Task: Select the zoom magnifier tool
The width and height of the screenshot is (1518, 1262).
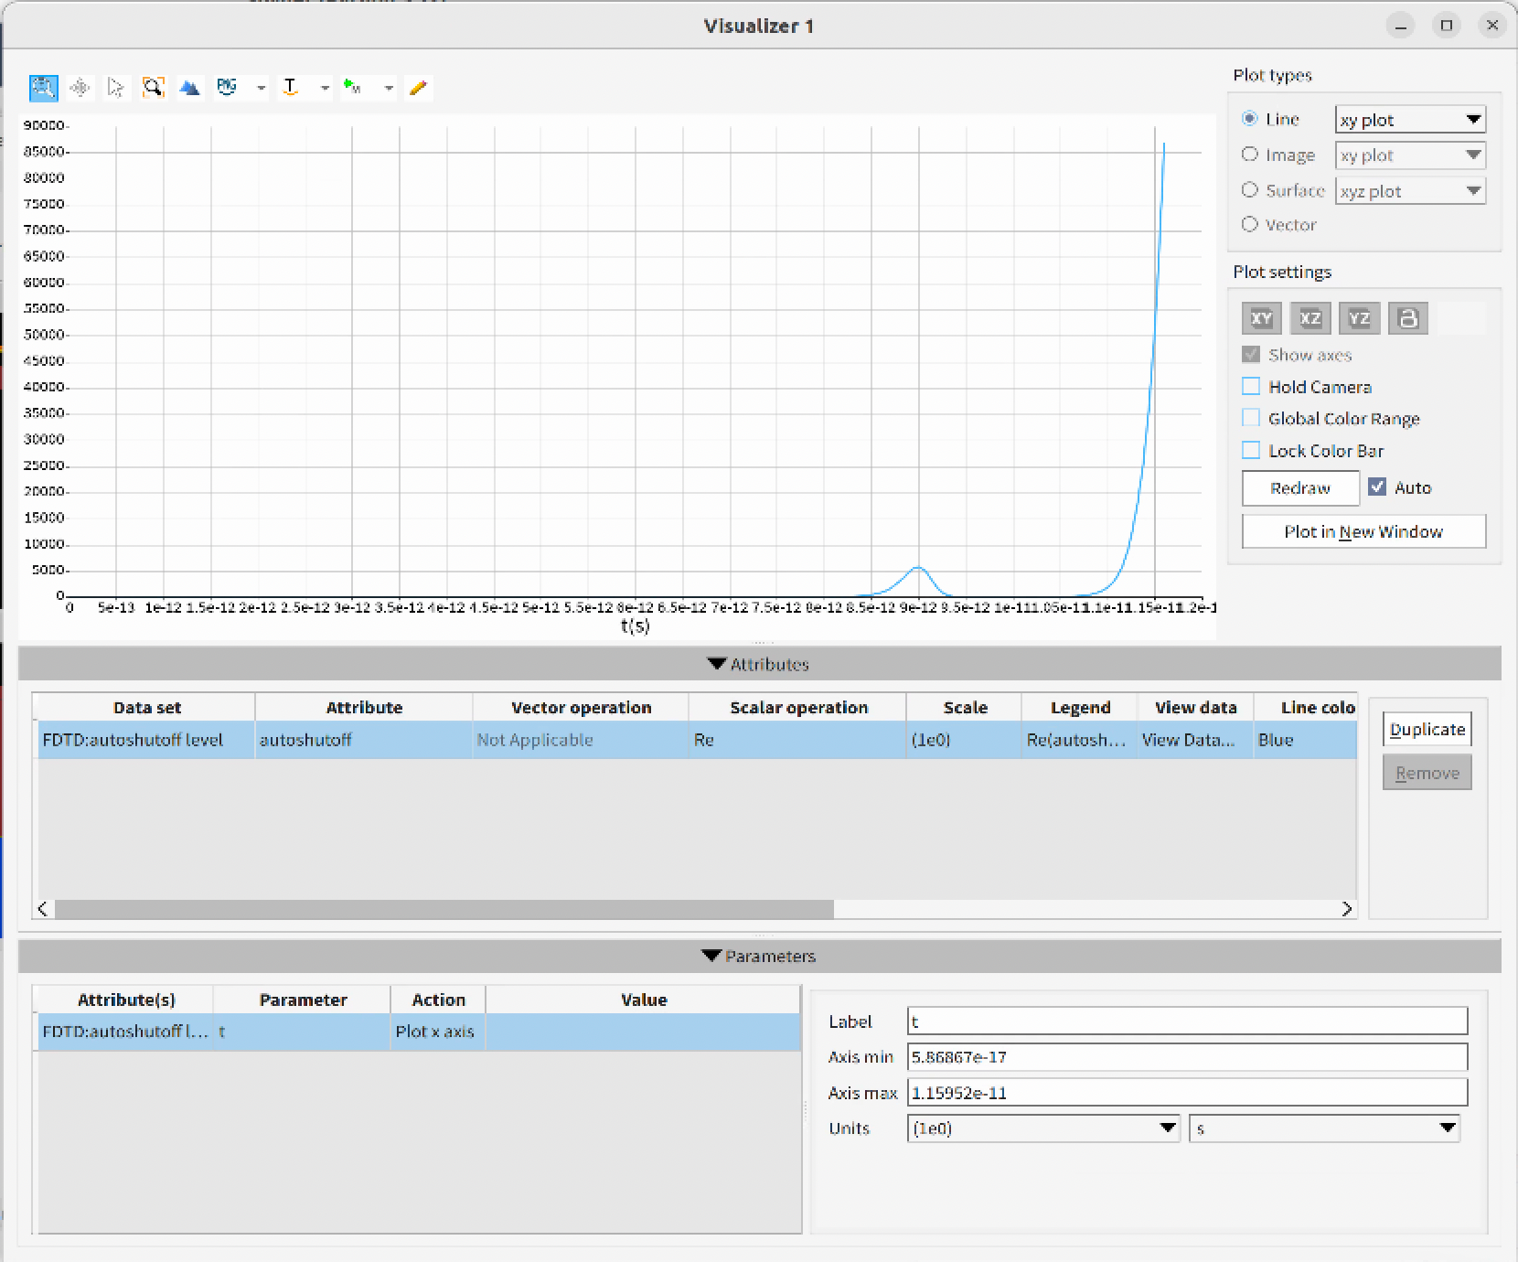Action: pos(43,88)
